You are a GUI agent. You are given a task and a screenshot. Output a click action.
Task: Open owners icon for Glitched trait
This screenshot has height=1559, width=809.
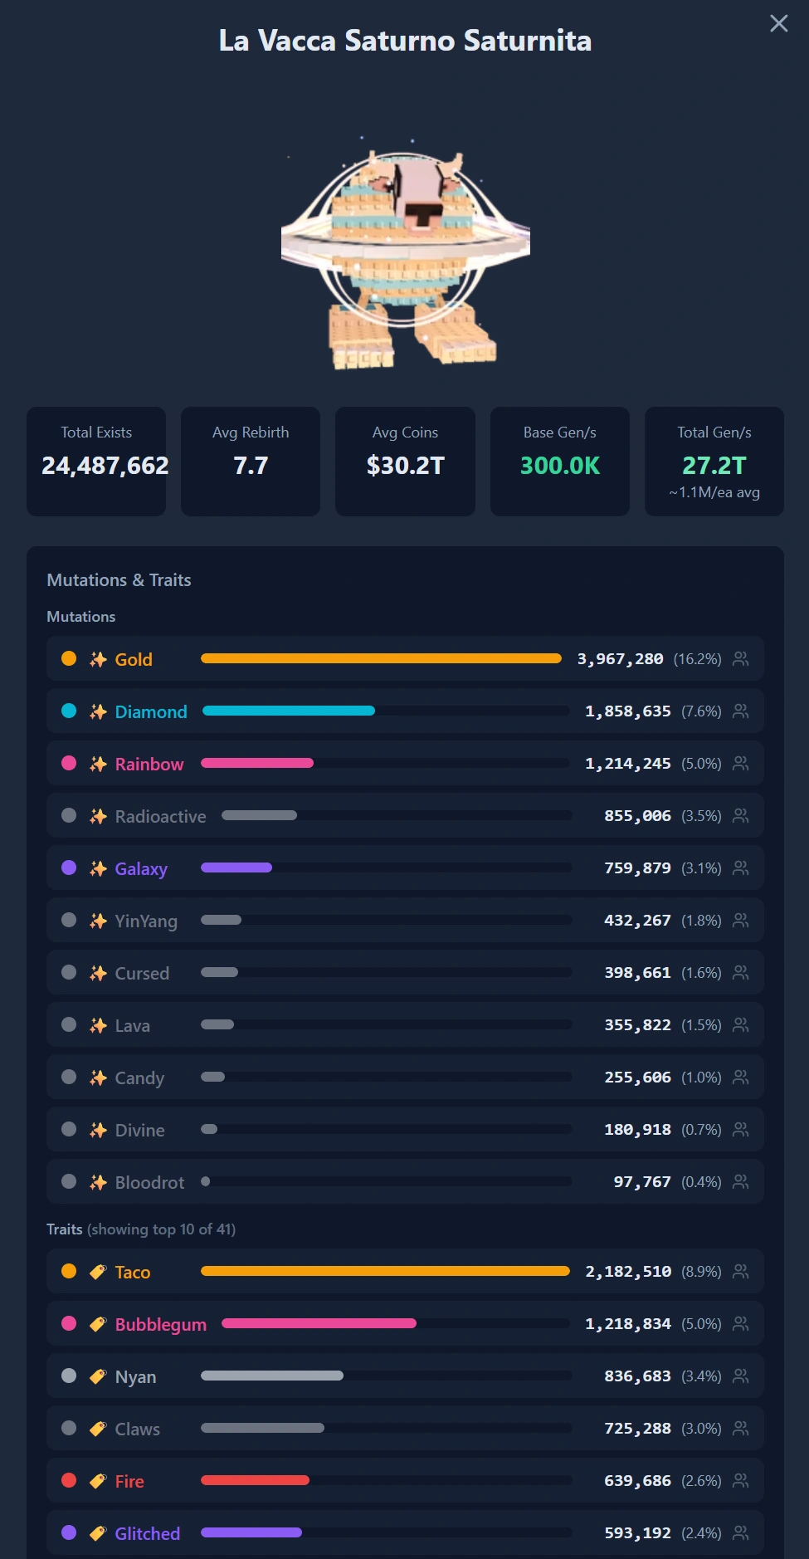tap(741, 1532)
